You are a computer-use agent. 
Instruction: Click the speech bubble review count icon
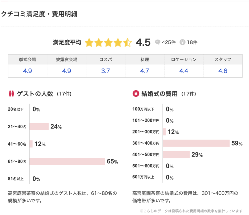coord(157,42)
